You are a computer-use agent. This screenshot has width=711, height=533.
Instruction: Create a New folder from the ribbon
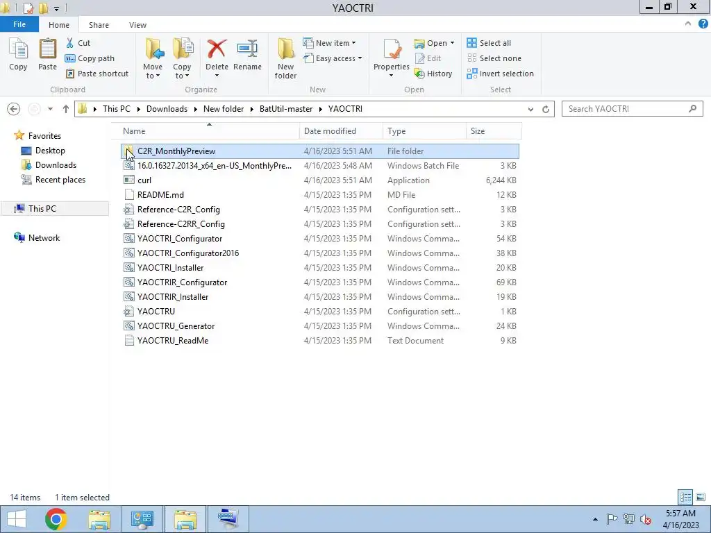point(285,59)
